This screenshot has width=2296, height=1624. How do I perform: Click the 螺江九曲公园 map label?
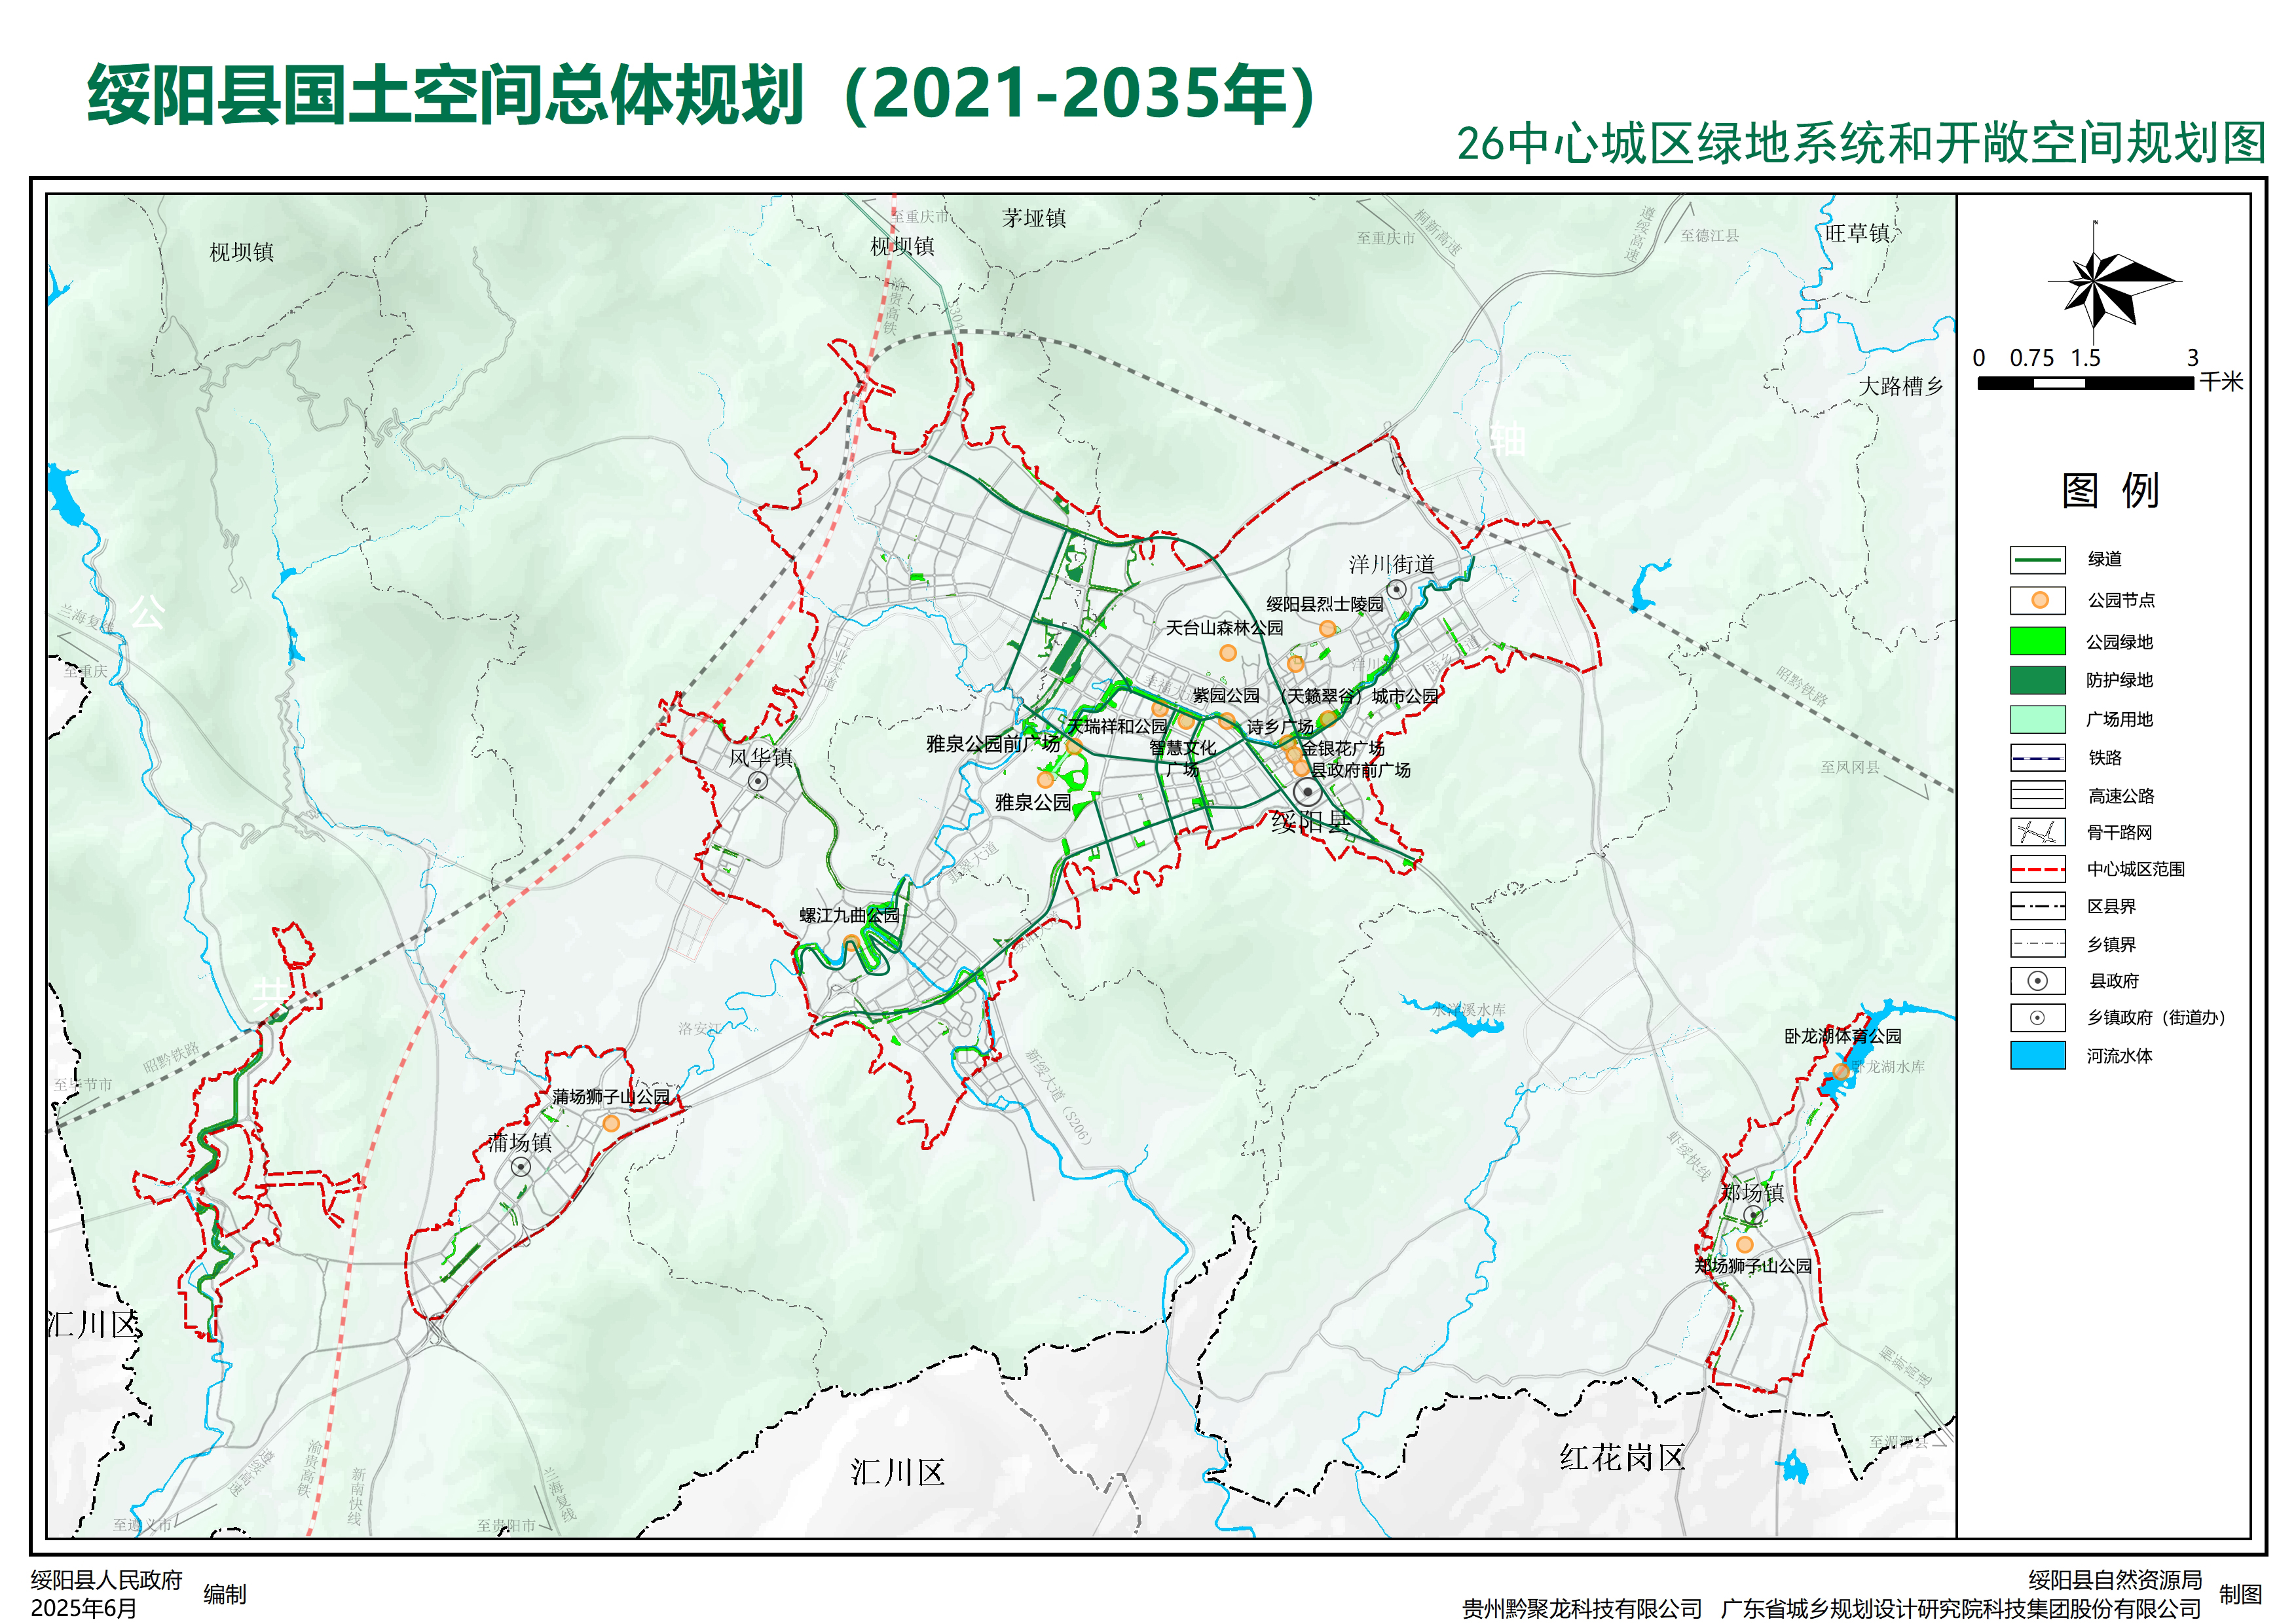click(848, 915)
